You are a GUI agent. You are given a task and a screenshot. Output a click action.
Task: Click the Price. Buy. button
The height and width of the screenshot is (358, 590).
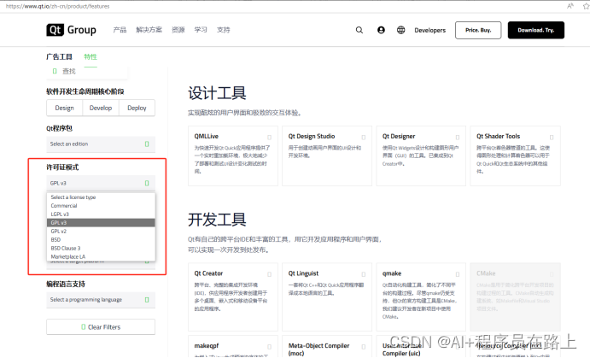click(478, 30)
